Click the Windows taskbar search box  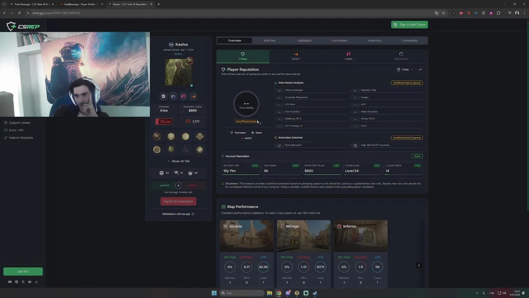(242, 293)
